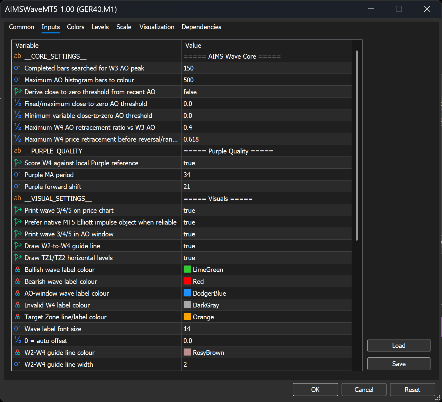Edit the value 0.618 for W4 price retracement
The image size is (442, 402).
pos(267,139)
